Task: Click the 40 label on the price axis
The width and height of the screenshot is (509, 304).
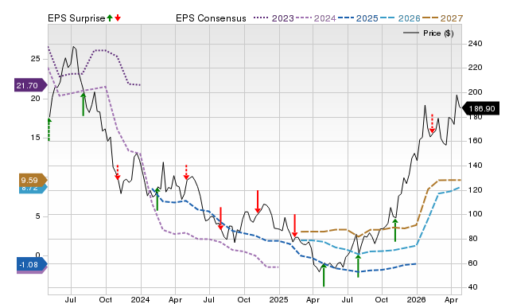Action: click(x=472, y=287)
